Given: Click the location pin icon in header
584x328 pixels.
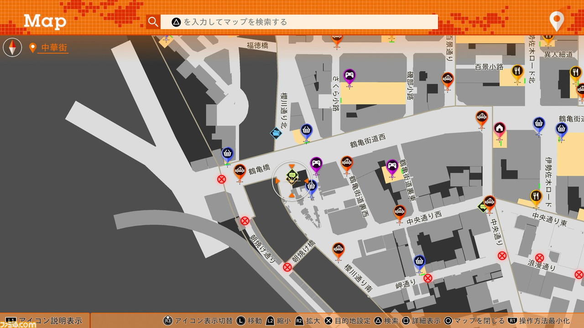Looking at the screenshot, I should point(557,21).
